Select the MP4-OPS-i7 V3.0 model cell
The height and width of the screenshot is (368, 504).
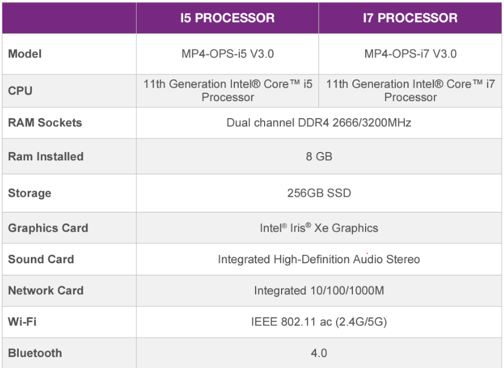click(x=412, y=53)
